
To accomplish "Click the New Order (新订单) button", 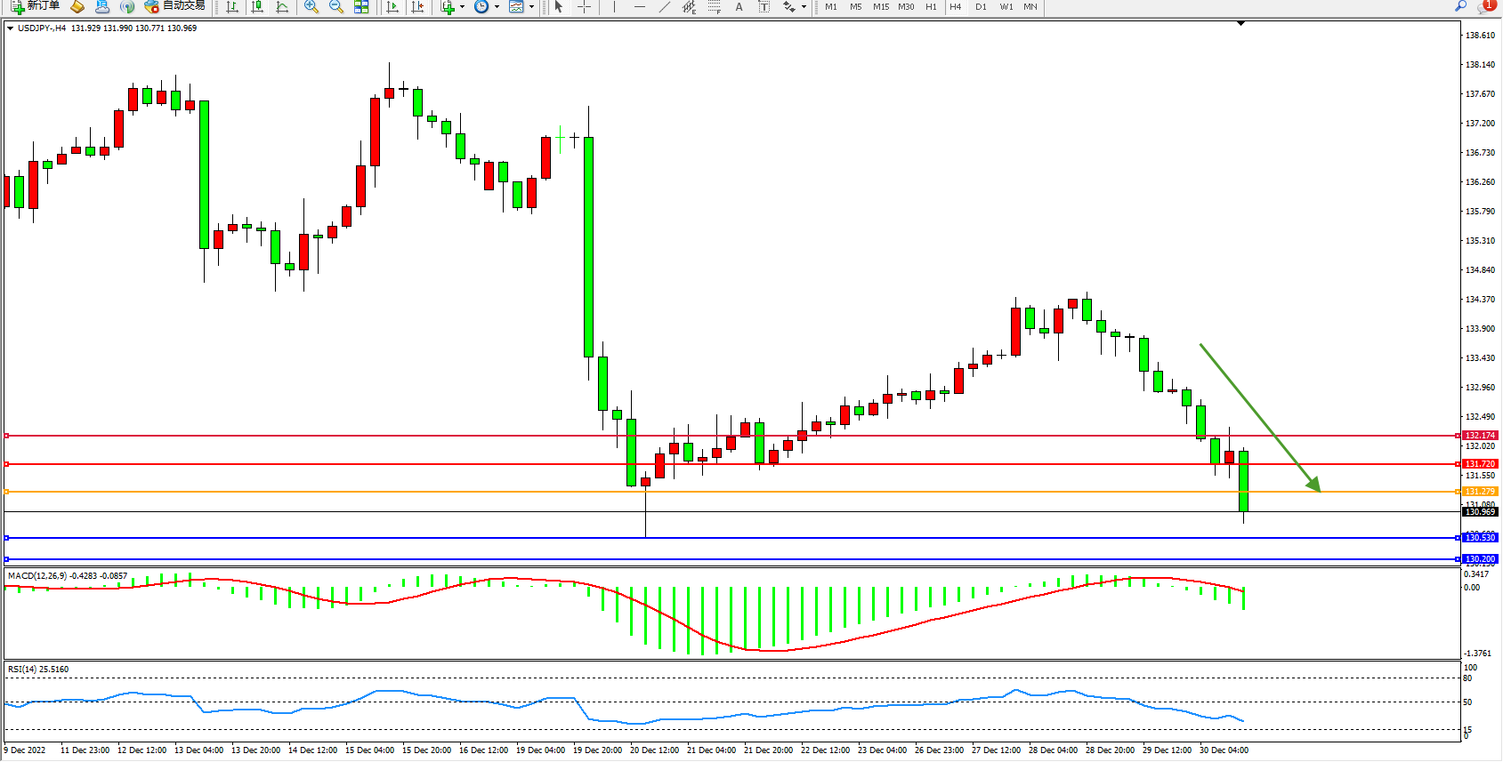I will (x=36, y=6).
